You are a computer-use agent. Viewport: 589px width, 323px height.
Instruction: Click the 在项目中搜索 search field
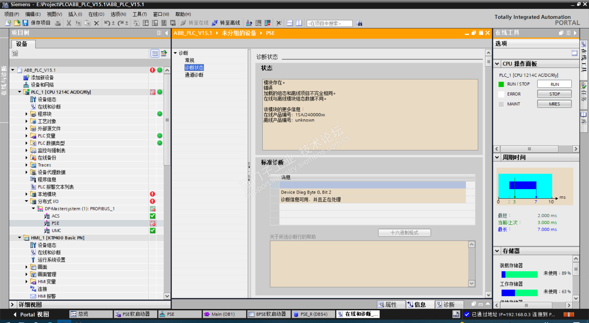[x=329, y=23]
